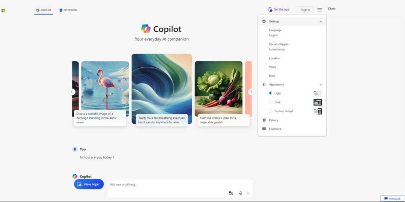The width and height of the screenshot is (405, 202).
Task: Click the 'Teach me a few breathing exercises' caption
Action: tap(162, 120)
